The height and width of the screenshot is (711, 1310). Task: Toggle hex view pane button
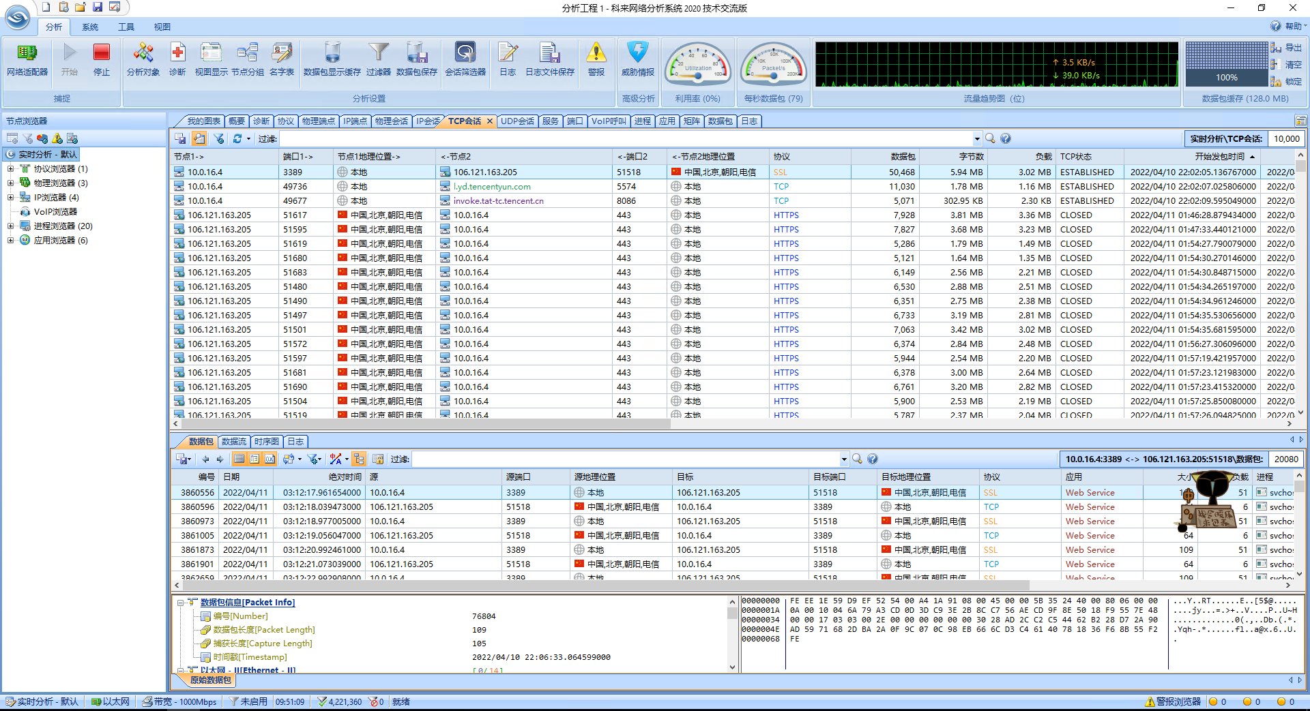(x=270, y=459)
